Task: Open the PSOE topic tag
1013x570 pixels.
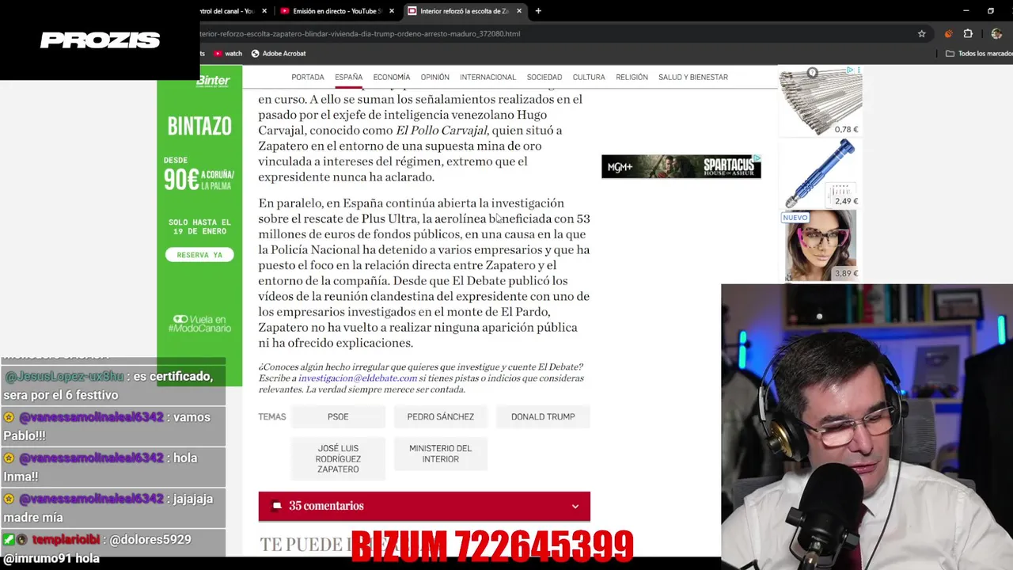Action: (338, 416)
